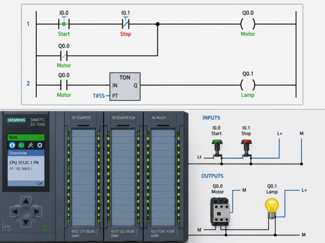This screenshot has height=243, width=325.
Task: Click the wrench tools icon on CPU display
Action: pyautogui.click(x=30, y=145)
